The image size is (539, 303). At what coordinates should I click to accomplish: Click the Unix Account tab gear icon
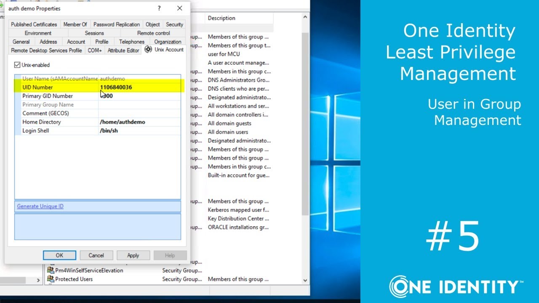point(148,49)
